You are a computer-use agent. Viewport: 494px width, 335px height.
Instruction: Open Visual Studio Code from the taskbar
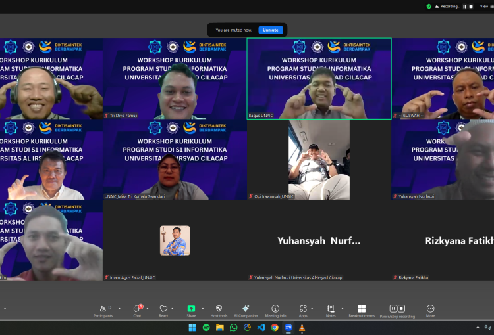tap(261, 328)
